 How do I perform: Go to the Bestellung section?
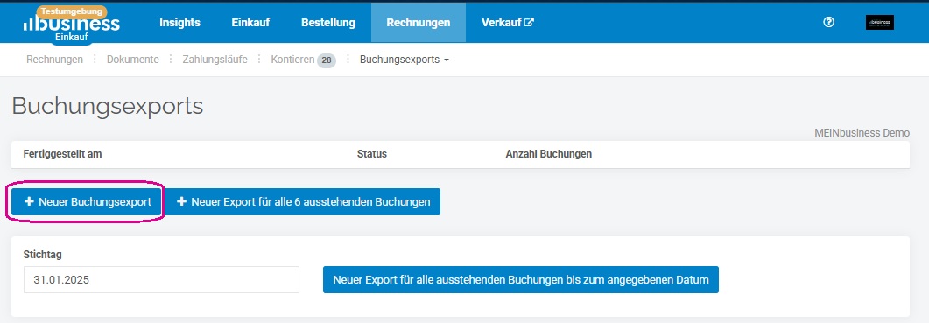tap(328, 23)
